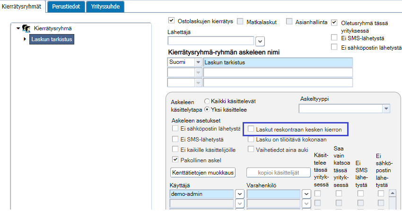Click the third empty step name field

pyautogui.click(x=278, y=83)
